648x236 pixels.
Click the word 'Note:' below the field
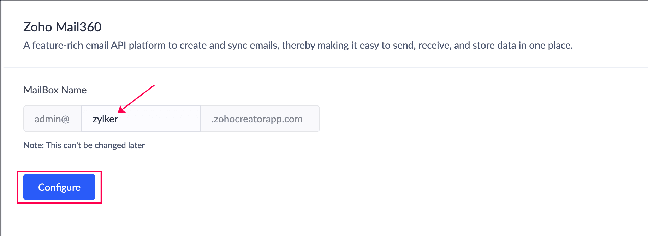[34, 145]
